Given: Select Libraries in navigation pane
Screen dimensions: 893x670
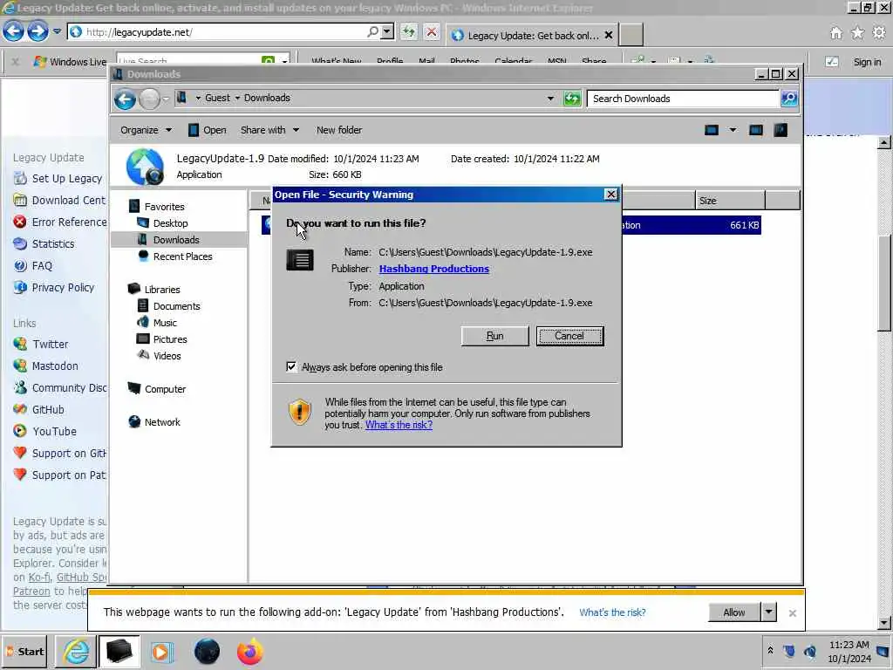Looking at the screenshot, I should tap(161, 290).
